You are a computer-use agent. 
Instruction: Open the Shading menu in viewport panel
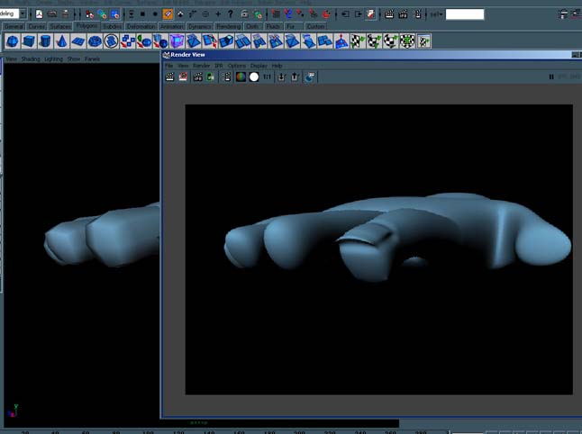click(x=31, y=59)
